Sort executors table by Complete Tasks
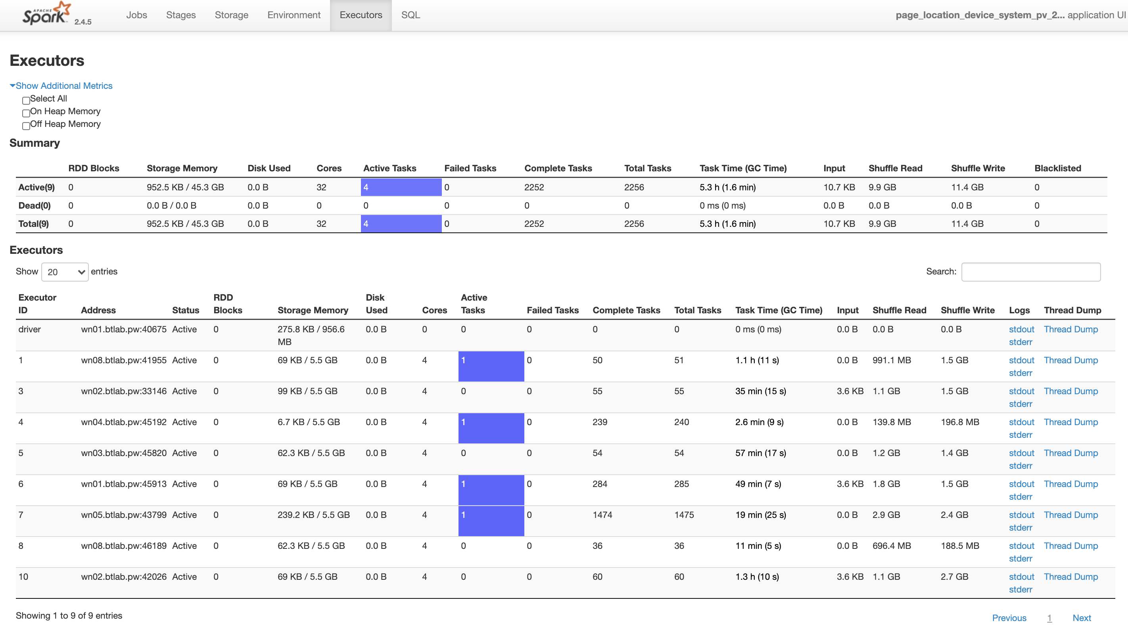 [626, 311]
